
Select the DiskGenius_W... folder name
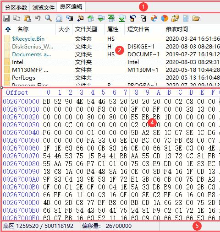point(33,47)
